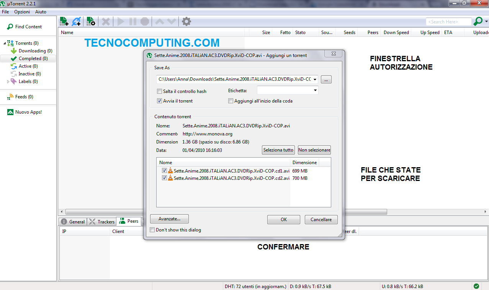This screenshot has height=290, width=489.
Task: Click the uTorrent icon in main title bar
Action: (x=3, y=3)
